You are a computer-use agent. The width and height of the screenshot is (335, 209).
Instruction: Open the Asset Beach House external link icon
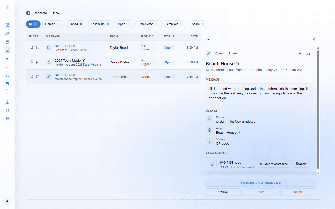tap(239, 133)
